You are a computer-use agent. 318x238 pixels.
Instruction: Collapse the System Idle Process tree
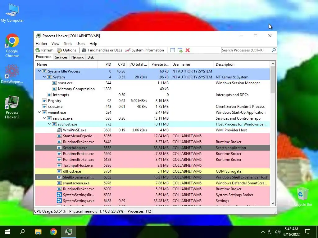pos(39,71)
